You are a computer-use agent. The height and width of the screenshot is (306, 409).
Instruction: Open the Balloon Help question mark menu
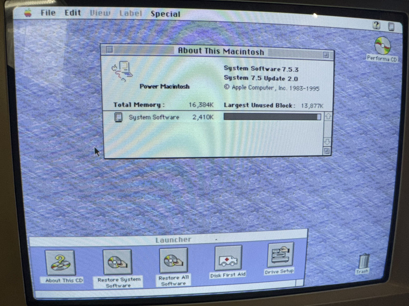[x=376, y=25]
